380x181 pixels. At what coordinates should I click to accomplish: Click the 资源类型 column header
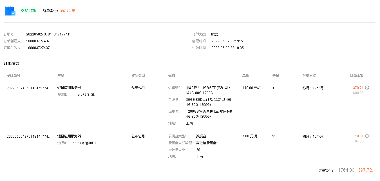[138, 76]
